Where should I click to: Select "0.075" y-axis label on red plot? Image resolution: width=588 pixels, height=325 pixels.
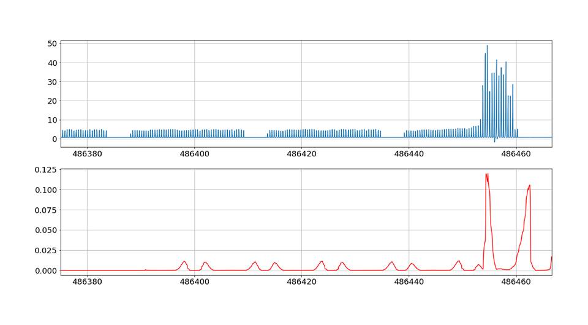46,210
